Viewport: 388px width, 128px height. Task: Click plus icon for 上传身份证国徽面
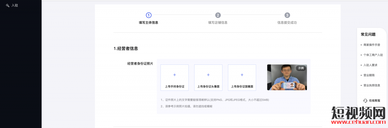pyautogui.click(x=242, y=75)
